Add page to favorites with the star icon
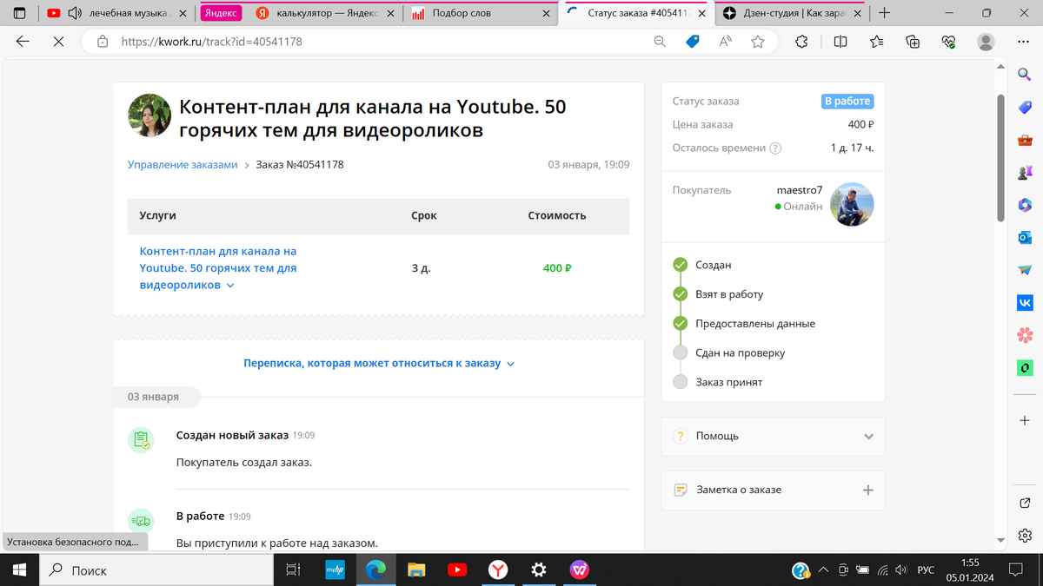The height and width of the screenshot is (586, 1043). (758, 41)
